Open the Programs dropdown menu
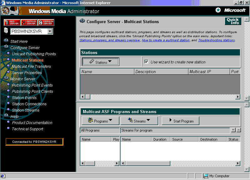This screenshot has height=180, width=250. (100, 121)
